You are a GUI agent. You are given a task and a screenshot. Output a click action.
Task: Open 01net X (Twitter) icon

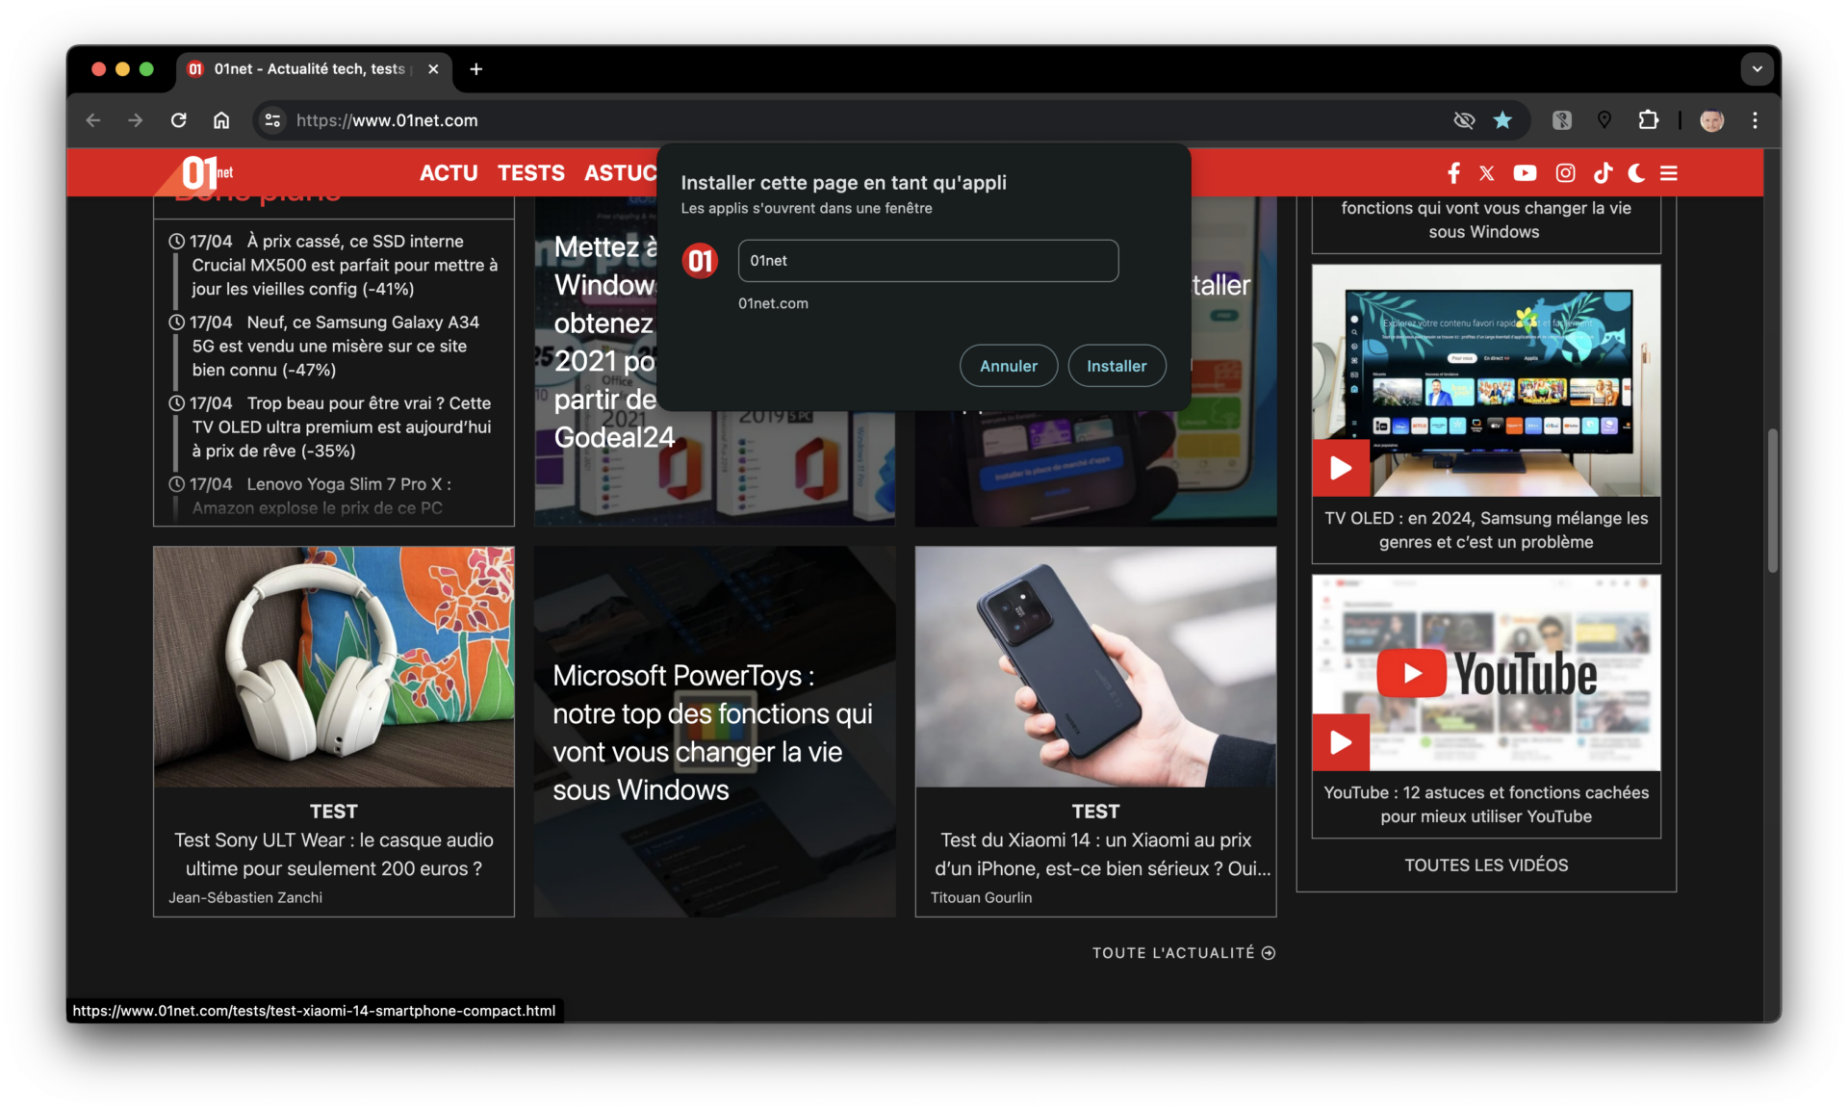(1487, 173)
